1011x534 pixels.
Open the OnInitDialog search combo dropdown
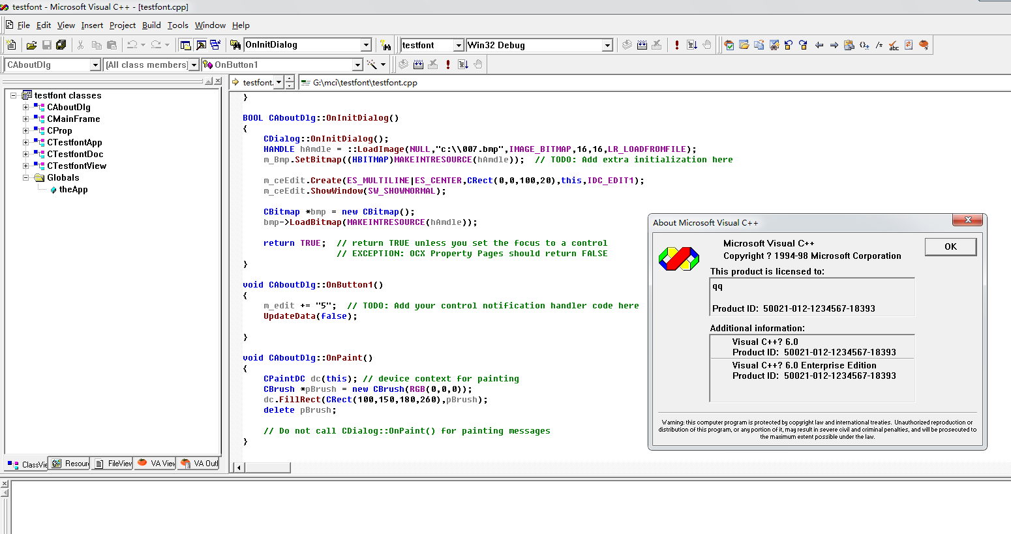(366, 45)
